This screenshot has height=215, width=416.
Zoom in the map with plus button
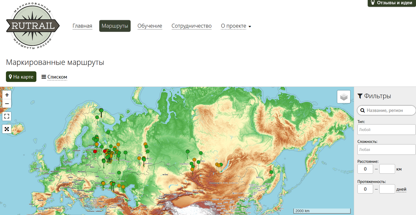click(x=7, y=95)
